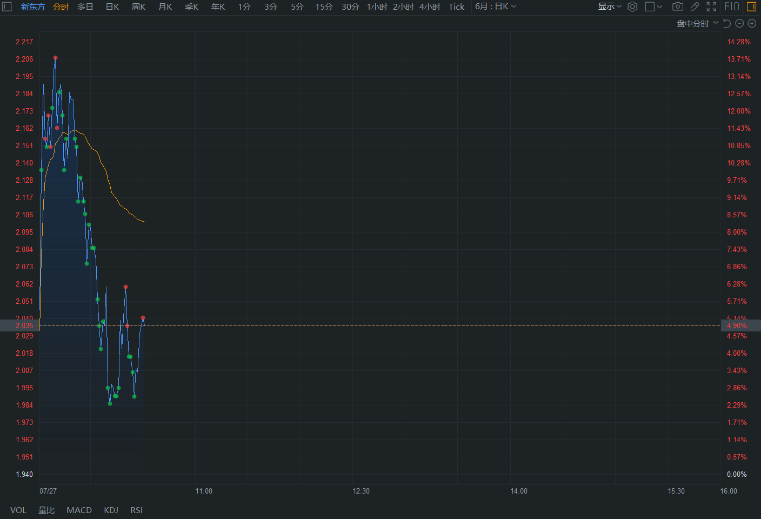Click the red marker at the 2.206 peak

(55, 58)
